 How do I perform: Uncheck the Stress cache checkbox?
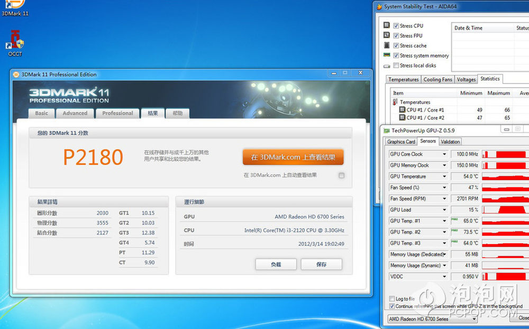click(x=396, y=45)
